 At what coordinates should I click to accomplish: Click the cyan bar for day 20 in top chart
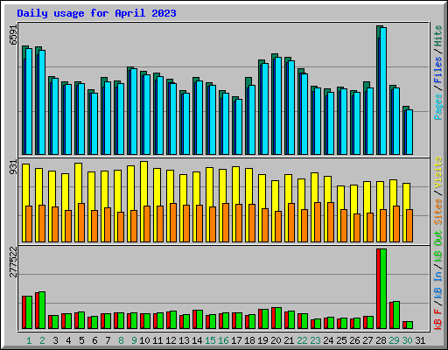click(278, 106)
